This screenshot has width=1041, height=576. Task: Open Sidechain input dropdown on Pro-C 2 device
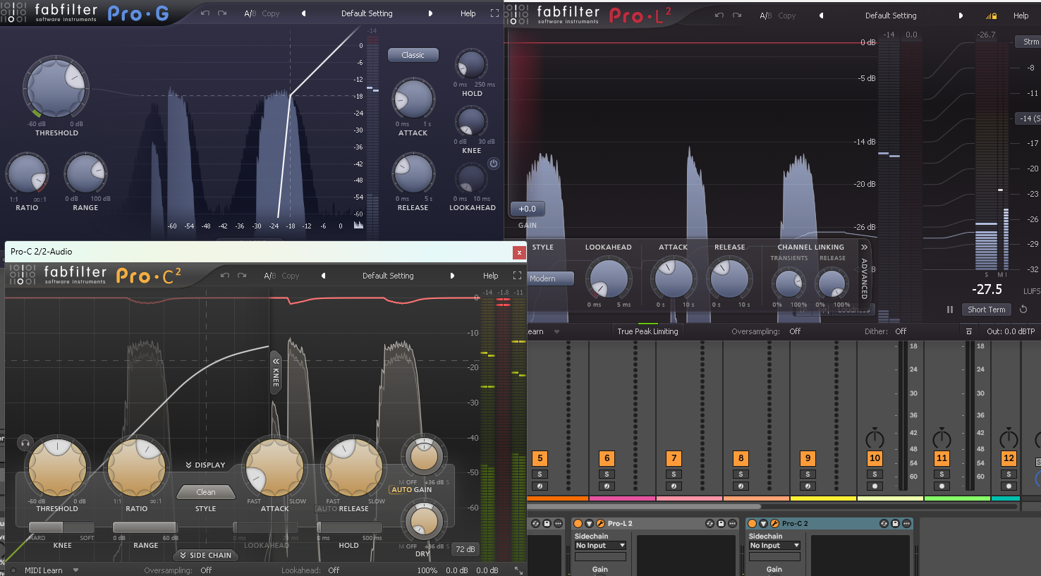coord(774,545)
